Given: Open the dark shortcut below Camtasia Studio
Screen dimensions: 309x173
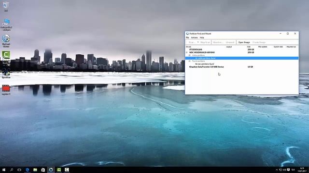Looking at the screenshot, I should click(x=6, y=73).
